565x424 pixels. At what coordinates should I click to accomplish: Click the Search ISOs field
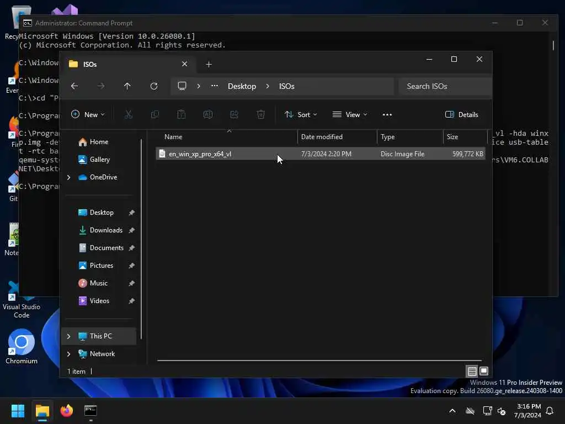(445, 86)
